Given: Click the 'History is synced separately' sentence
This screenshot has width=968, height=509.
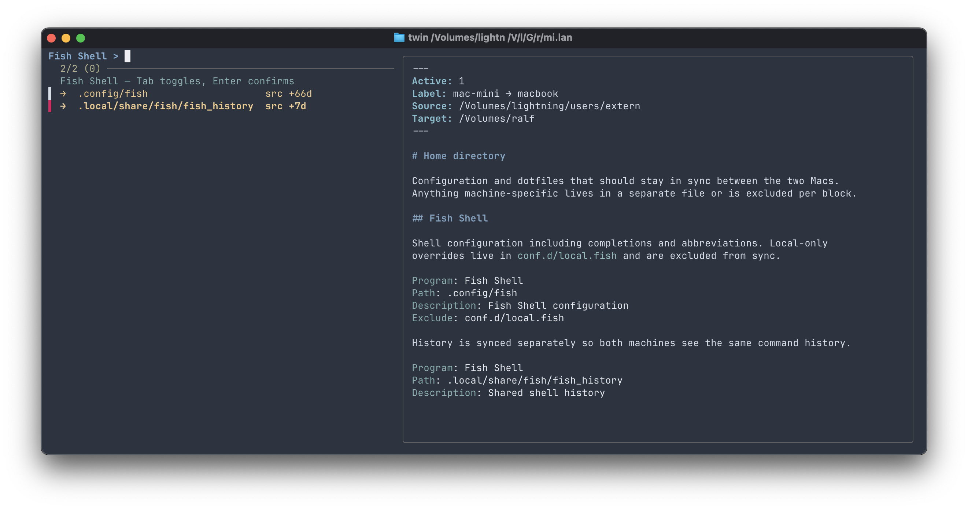Looking at the screenshot, I should coord(631,343).
